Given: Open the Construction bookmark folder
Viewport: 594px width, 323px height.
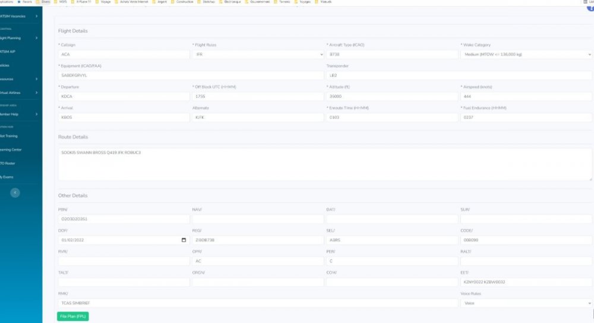Looking at the screenshot, I should pos(181,2).
